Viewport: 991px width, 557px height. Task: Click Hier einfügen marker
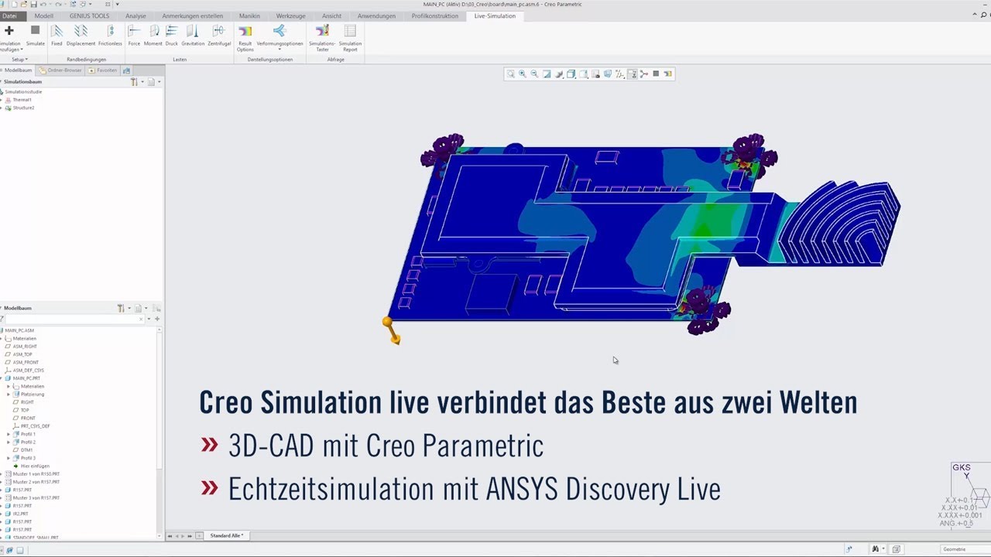point(35,466)
